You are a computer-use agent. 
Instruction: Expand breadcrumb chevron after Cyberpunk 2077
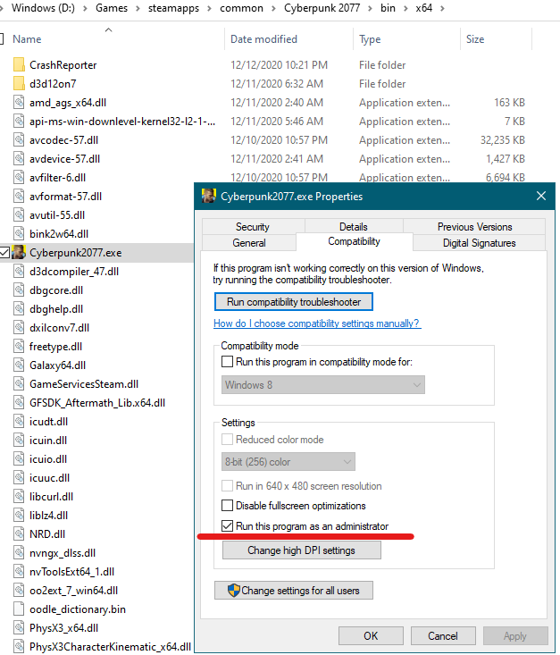click(x=371, y=8)
